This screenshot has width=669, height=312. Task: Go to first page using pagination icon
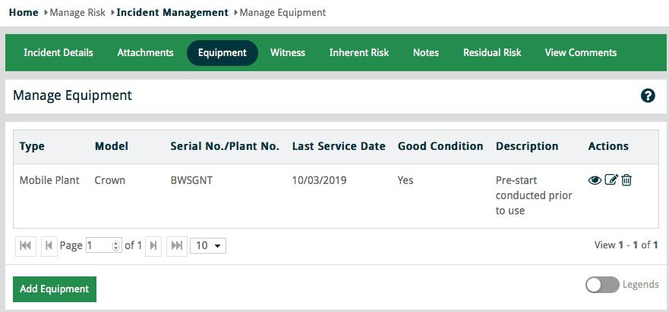(25, 245)
